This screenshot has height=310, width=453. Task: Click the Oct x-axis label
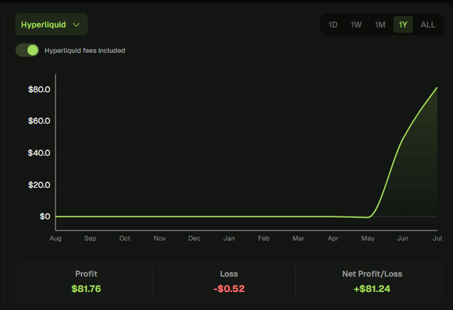point(125,239)
